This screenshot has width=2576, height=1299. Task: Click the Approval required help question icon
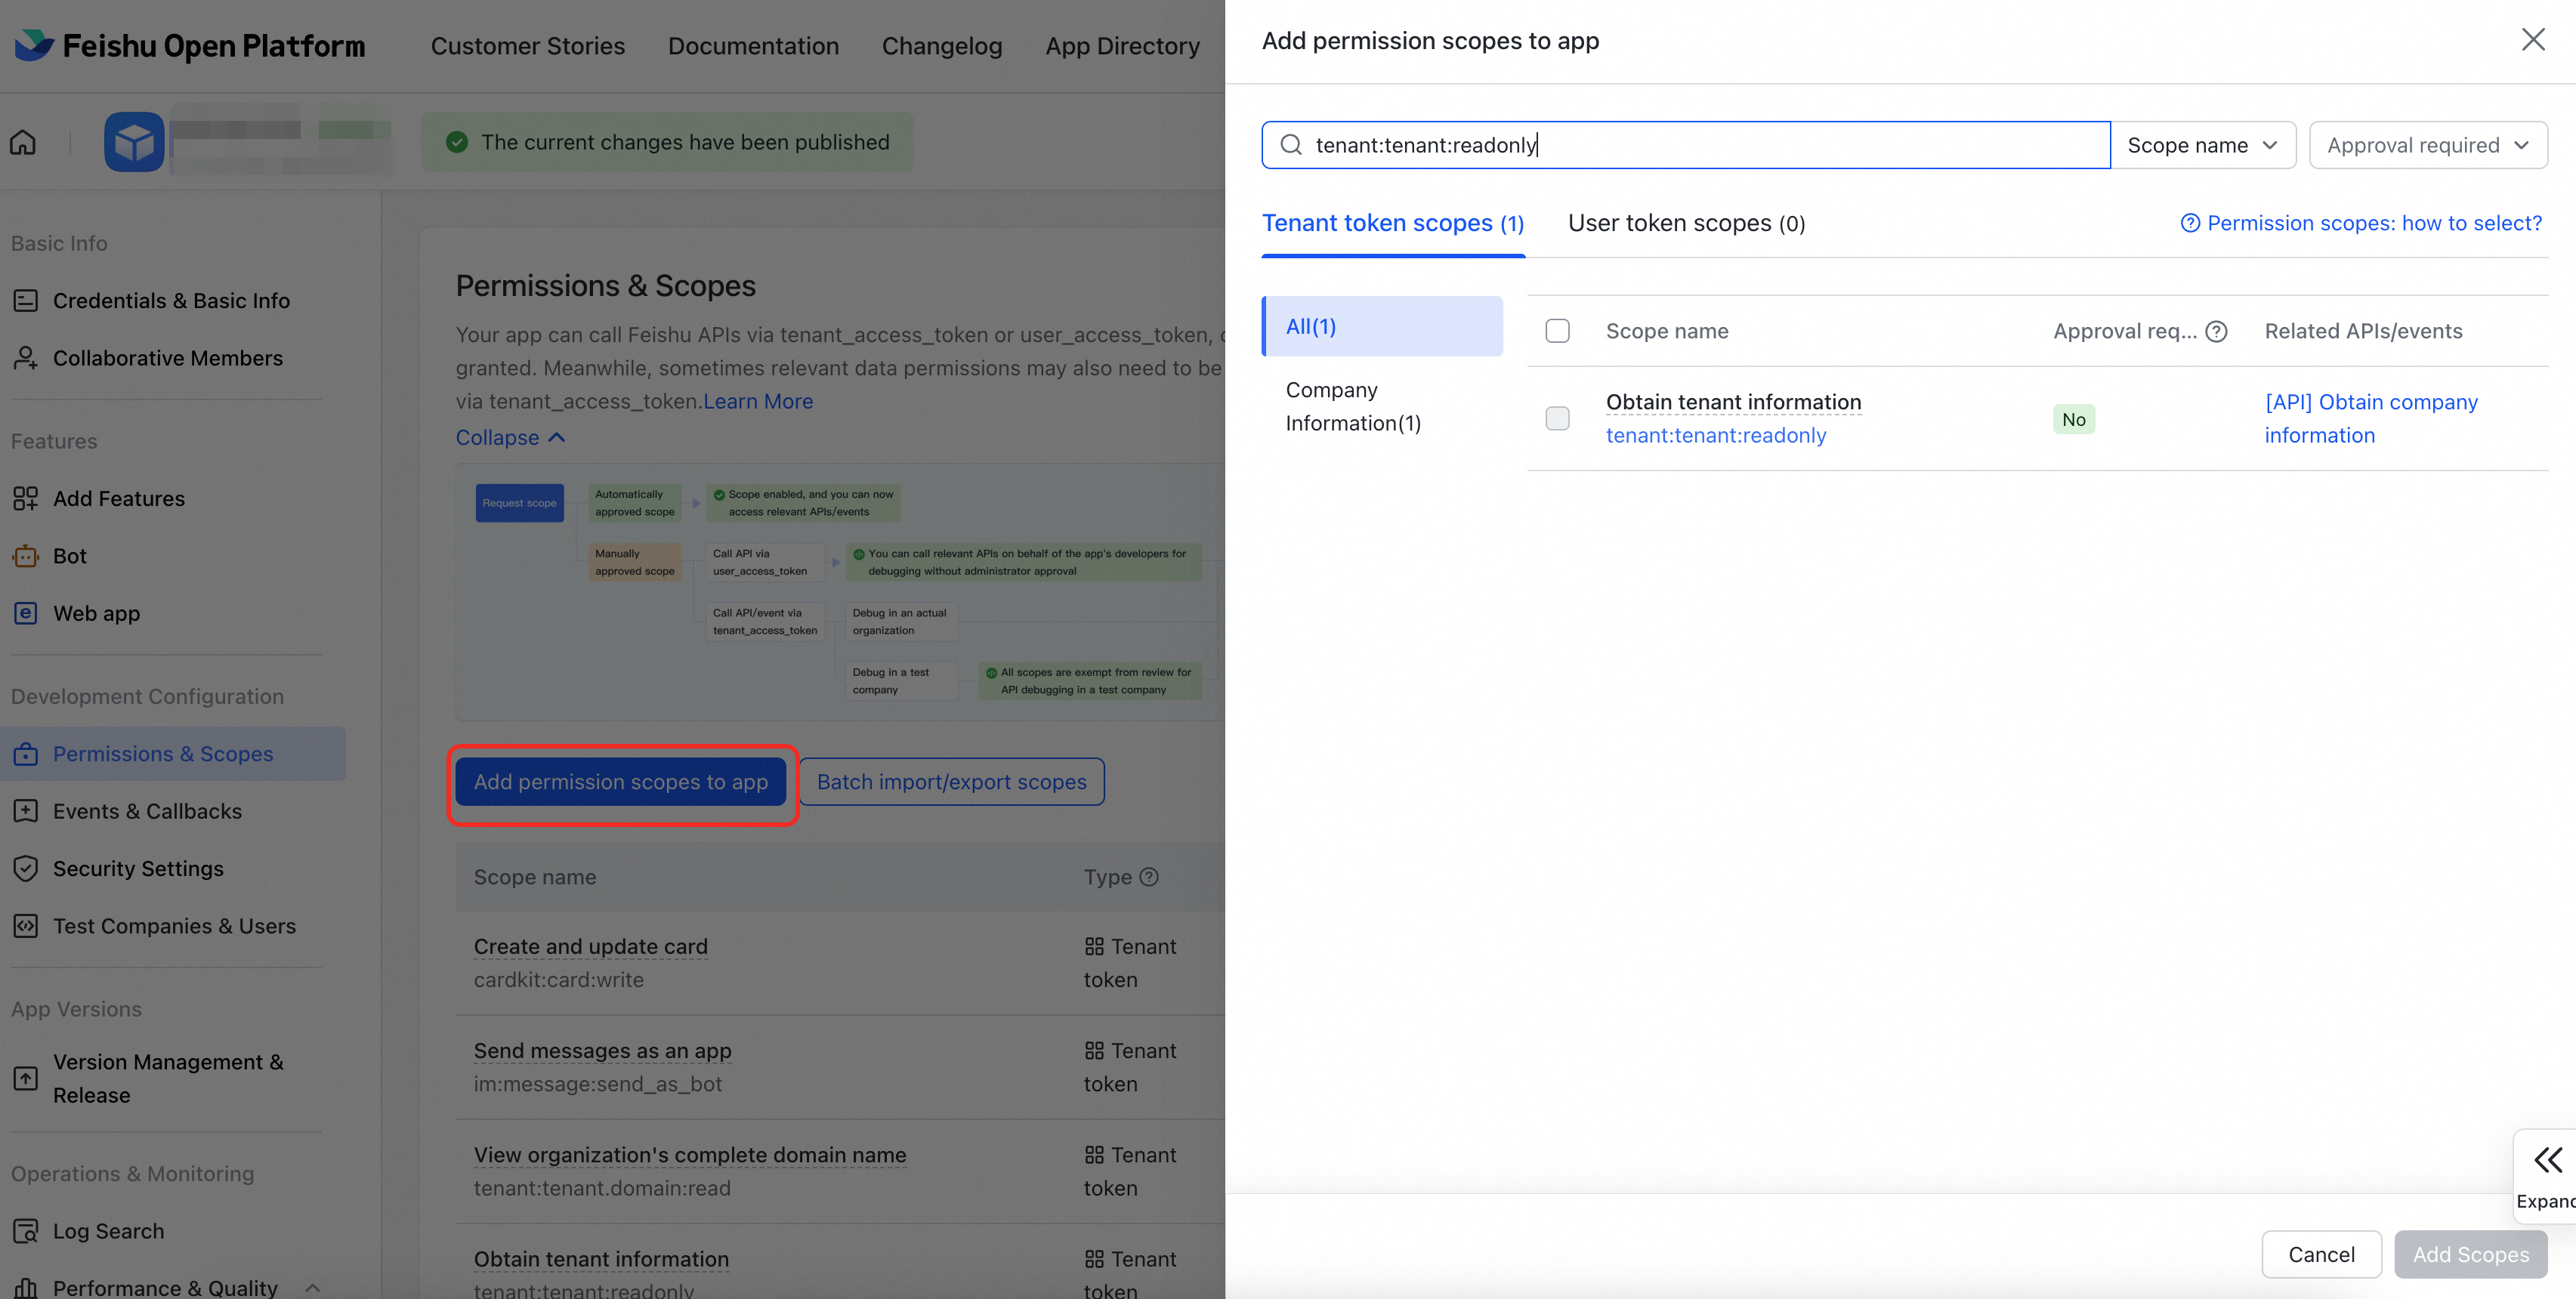pyautogui.click(x=2217, y=331)
